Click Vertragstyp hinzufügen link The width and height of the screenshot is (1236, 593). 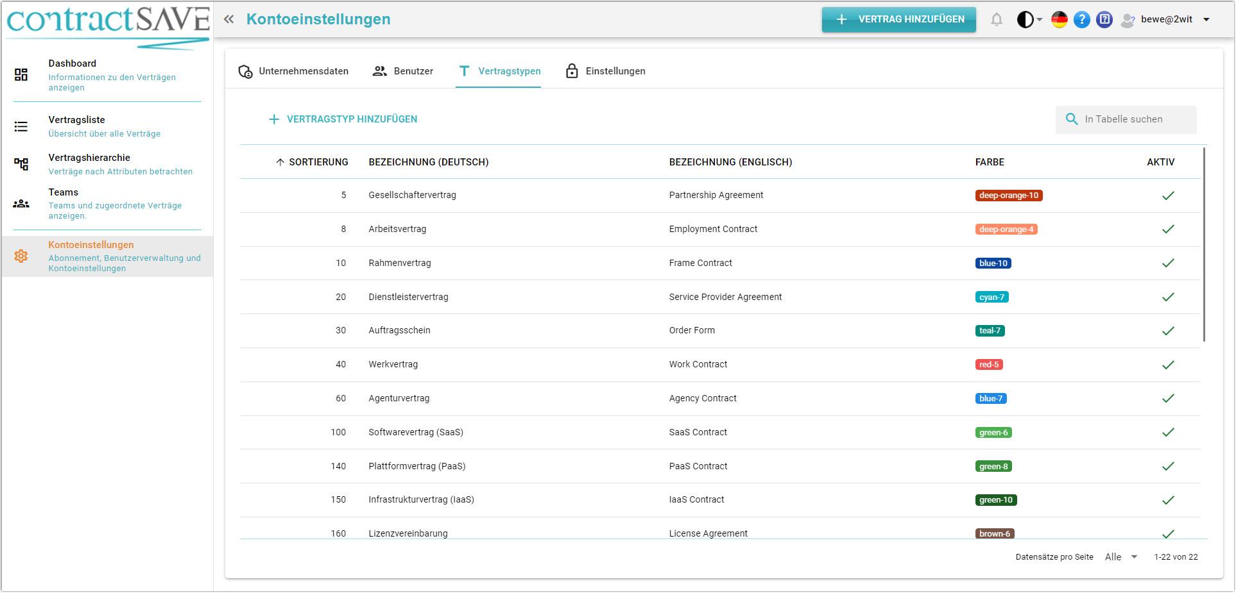343,119
